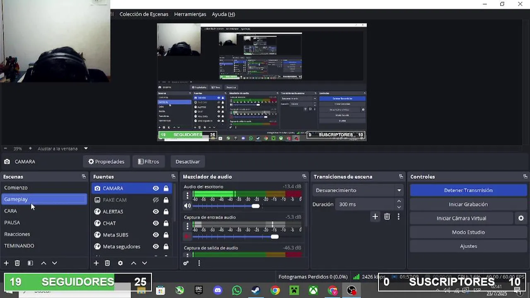Viewport: 530px width, 298px height.
Task: Open Filtros for the selected source
Action: click(x=148, y=162)
